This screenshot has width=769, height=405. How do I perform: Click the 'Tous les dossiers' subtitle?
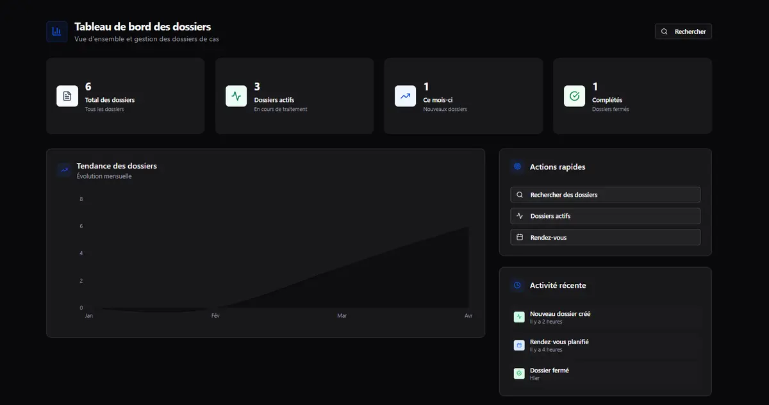pos(104,109)
